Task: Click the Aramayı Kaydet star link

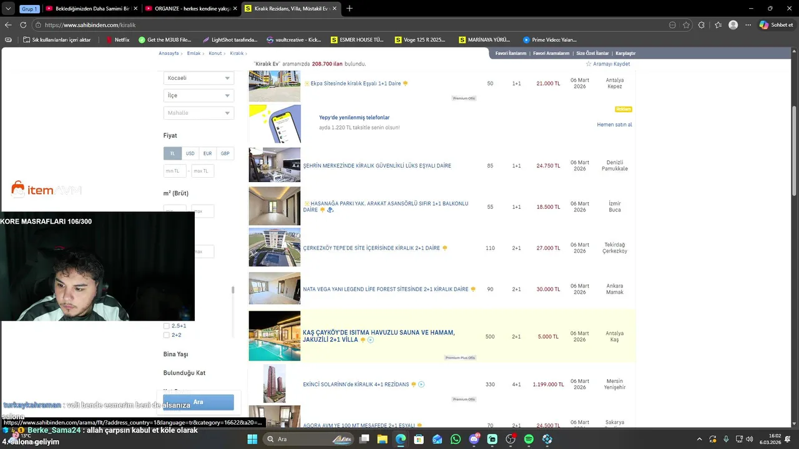Action: [607, 64]
